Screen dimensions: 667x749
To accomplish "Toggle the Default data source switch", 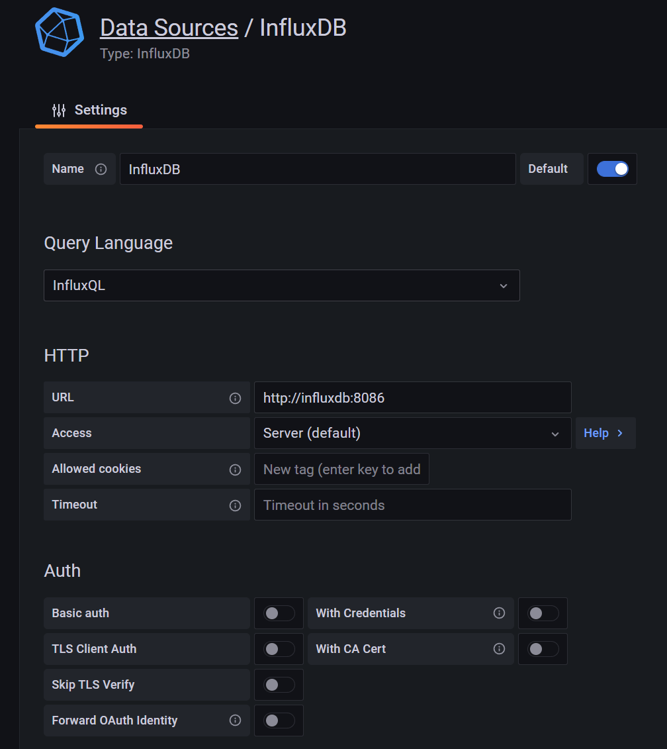I will click(612, 169).
